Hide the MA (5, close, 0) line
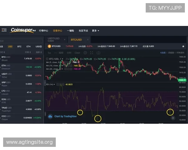This screenshot has width=188, height=150. [65, 62]
